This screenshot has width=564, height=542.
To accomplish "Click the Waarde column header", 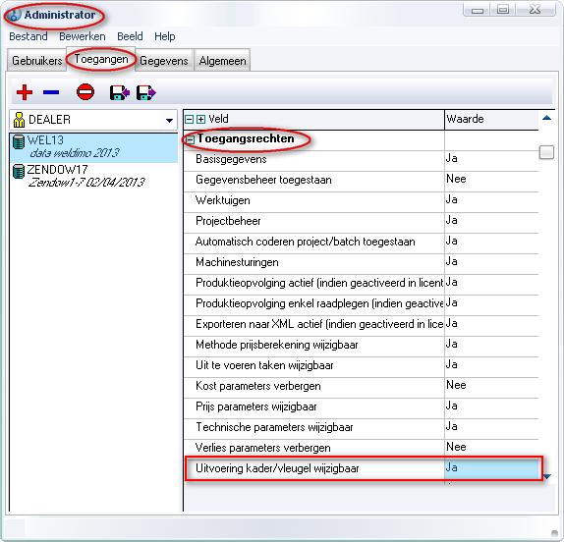I will click(x=491, y=120).
